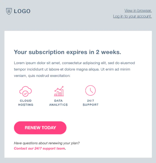Hit the pink RENEW TODAY button
Image resolution: width=156 pixels, height=163 pixels.
pyautogui.click(x=40, y=128)
